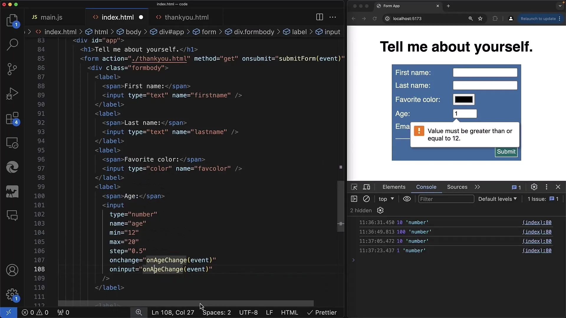Open the Search view in activity bar

coord(12,45)
